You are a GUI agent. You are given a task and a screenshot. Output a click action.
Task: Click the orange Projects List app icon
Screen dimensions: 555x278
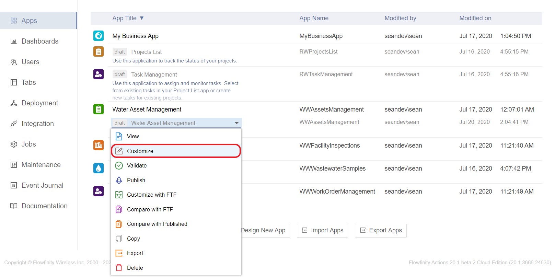tap(99, 51)
